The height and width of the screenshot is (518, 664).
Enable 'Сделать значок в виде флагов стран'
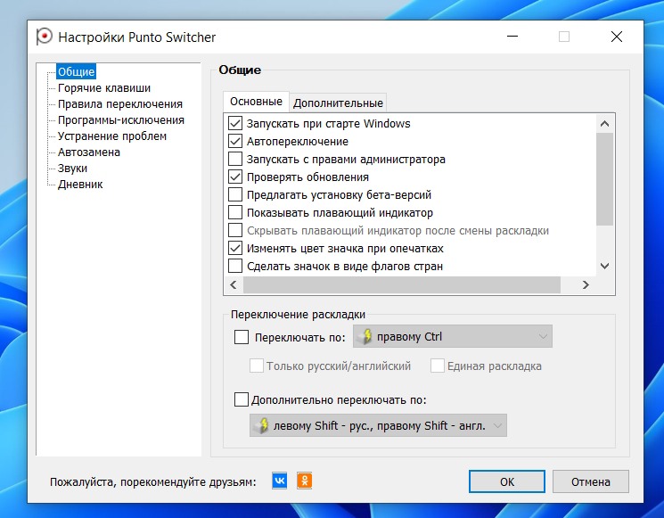[x=235, y=266]
